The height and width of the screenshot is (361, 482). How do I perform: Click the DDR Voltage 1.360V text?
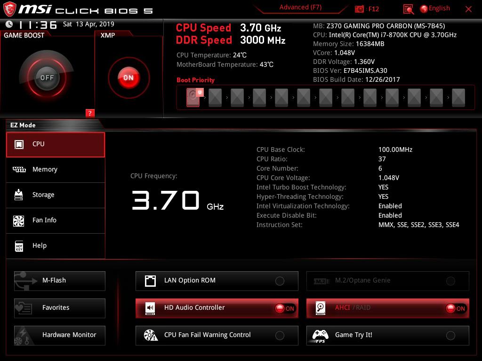pos(344,62)
